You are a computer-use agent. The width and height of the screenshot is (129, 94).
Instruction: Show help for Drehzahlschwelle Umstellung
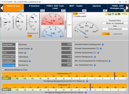pos(103,44)
